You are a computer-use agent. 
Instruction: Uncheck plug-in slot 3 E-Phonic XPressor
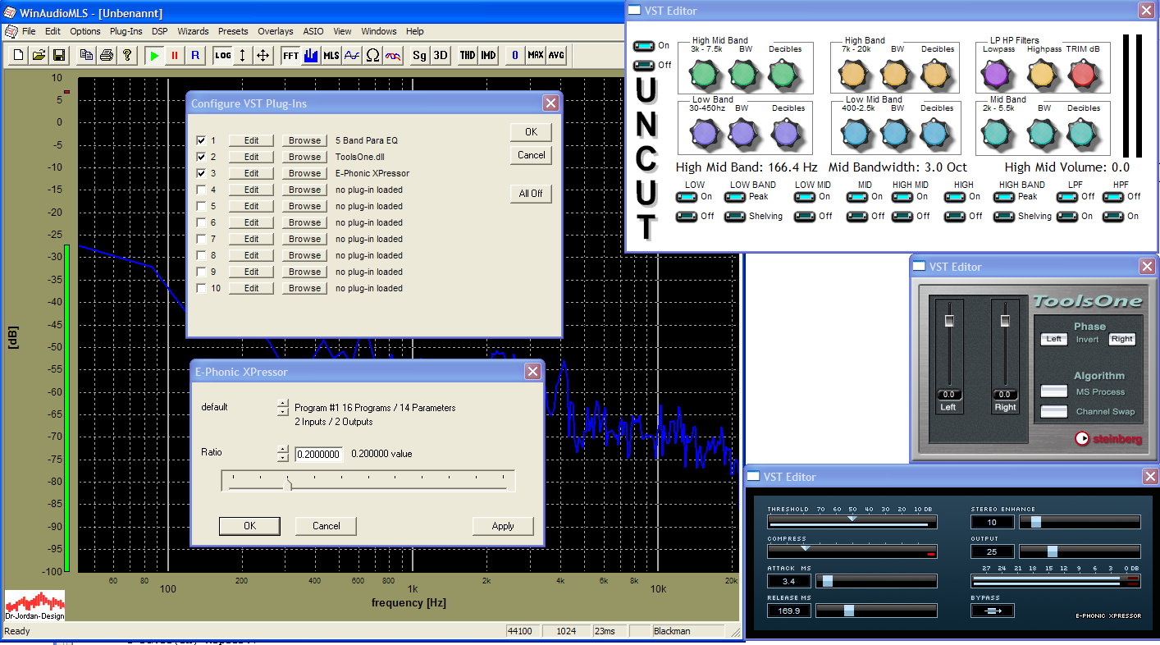tap(202, 173)
